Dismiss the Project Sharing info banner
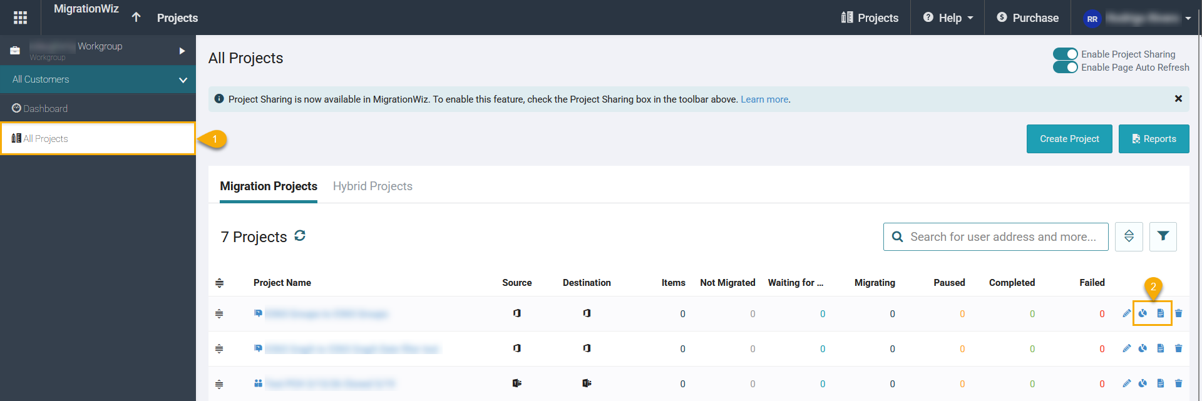Image resolution: width=1202 pixels, height=401 pixels. click(x=1178, y=99)
